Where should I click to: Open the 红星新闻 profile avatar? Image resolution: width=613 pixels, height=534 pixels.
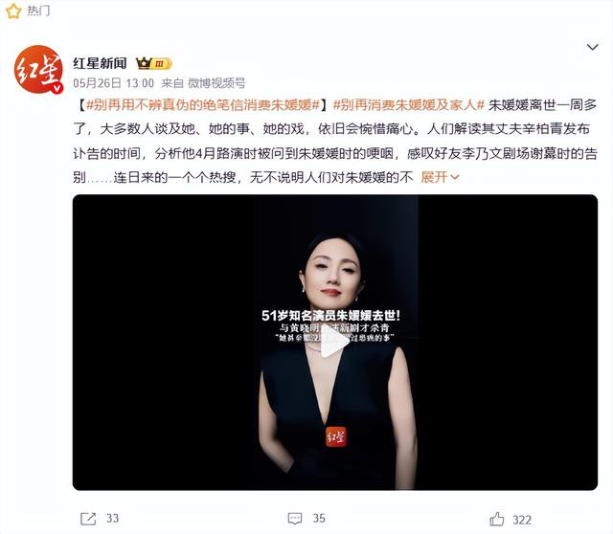point(38,70)
